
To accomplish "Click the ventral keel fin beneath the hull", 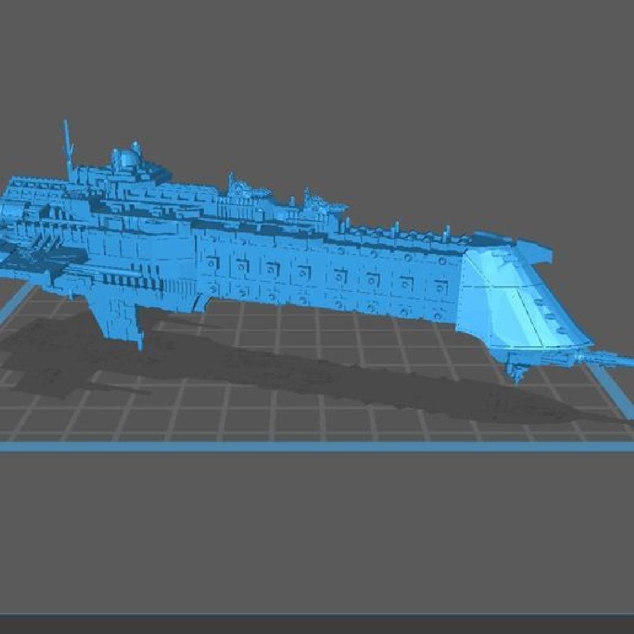I will [119, 322].
